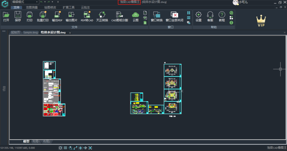Toggle polar tracking in the status bar
This screenshot has width=287, height=151.
click(60, 148)
